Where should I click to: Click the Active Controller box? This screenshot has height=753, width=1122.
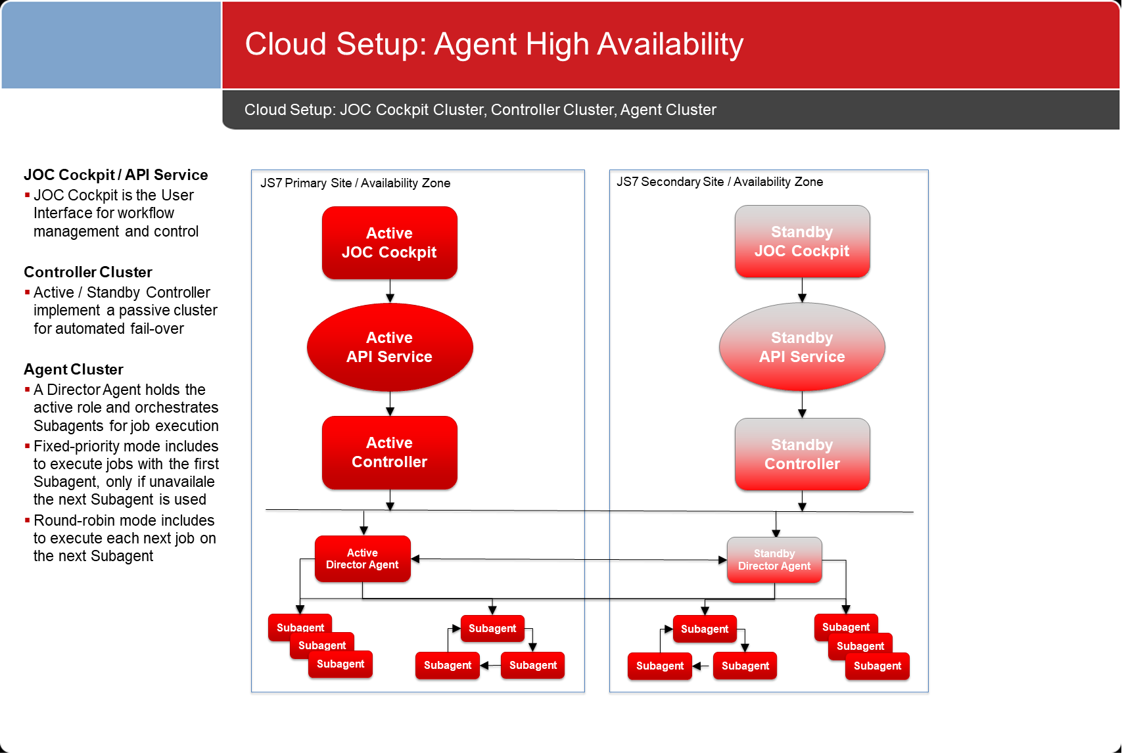pos(389,453)
